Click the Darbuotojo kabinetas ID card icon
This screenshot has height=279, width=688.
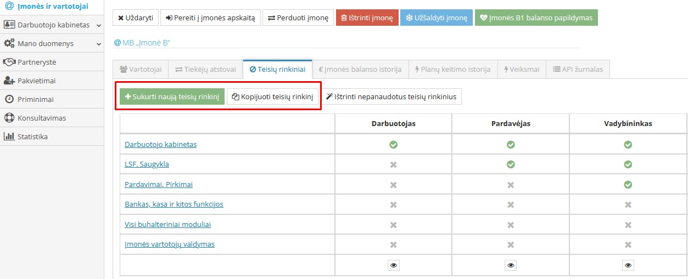click(9, 25)
